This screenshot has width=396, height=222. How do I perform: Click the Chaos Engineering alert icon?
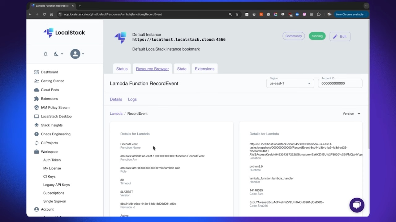[x=37, y=134]
